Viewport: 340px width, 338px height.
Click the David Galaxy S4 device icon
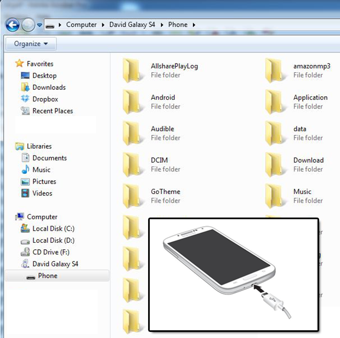[25, 263]
